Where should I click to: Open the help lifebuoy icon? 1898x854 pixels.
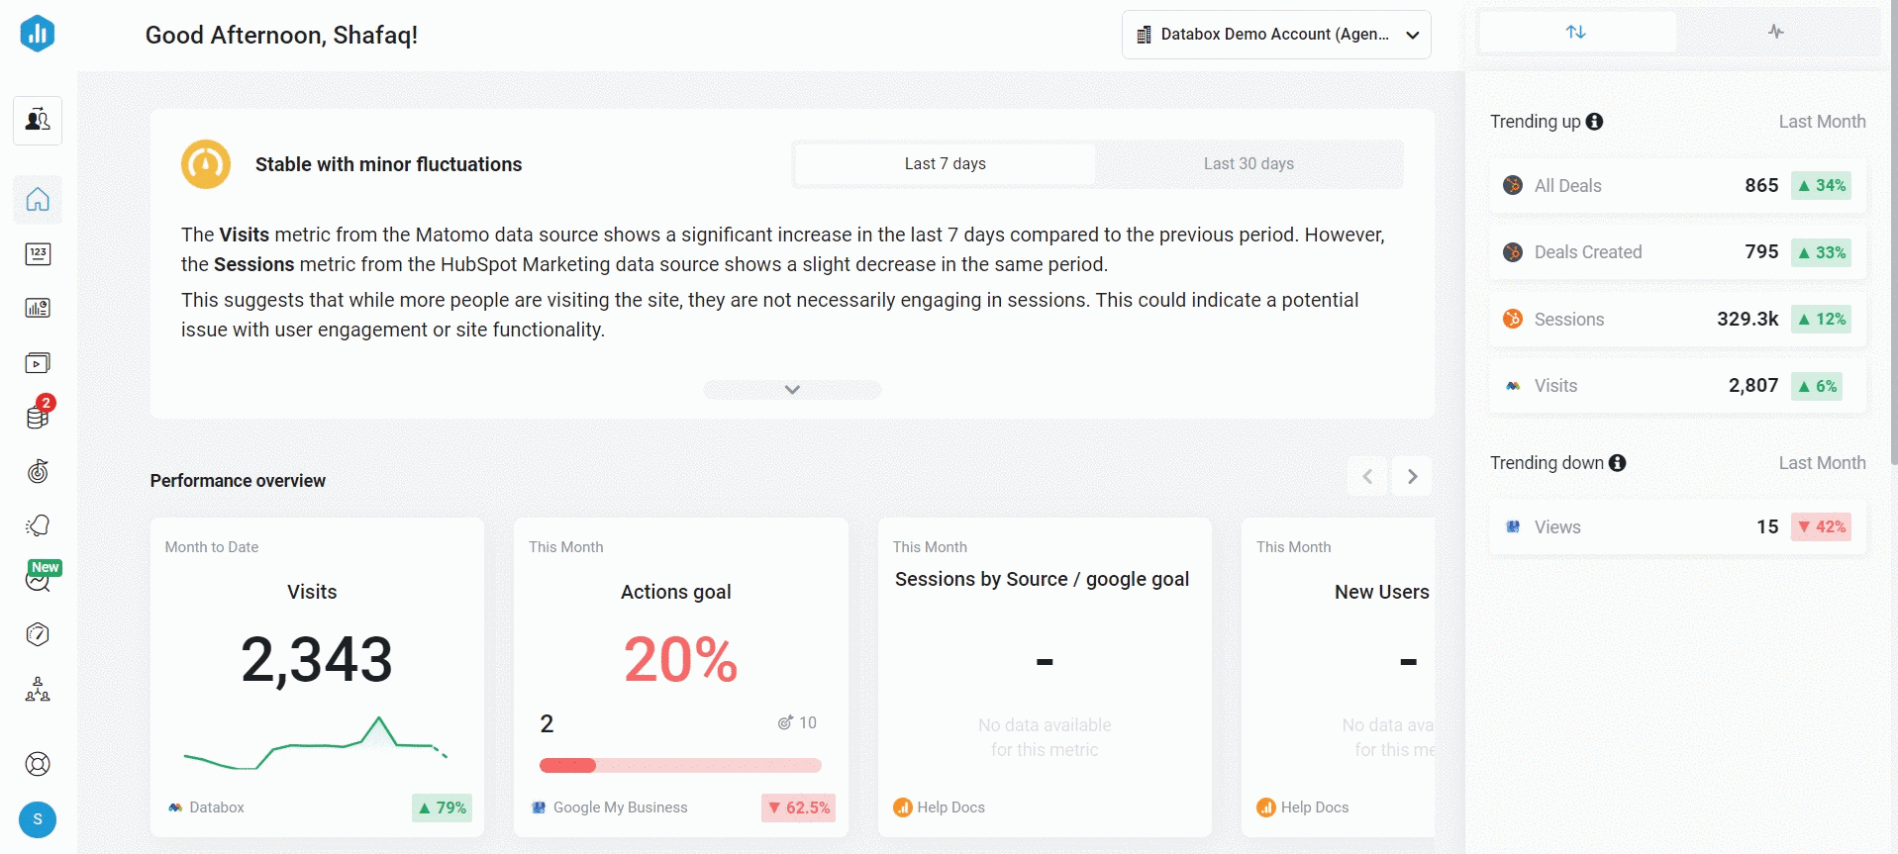(38, 764)
